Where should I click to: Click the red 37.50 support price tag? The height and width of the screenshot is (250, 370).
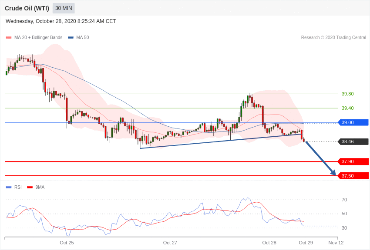[353, 176]
